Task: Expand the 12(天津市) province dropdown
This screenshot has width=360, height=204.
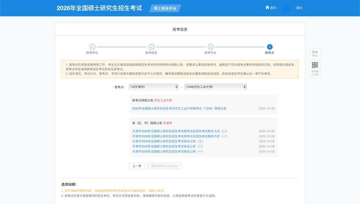Action: tap(154, 87)
